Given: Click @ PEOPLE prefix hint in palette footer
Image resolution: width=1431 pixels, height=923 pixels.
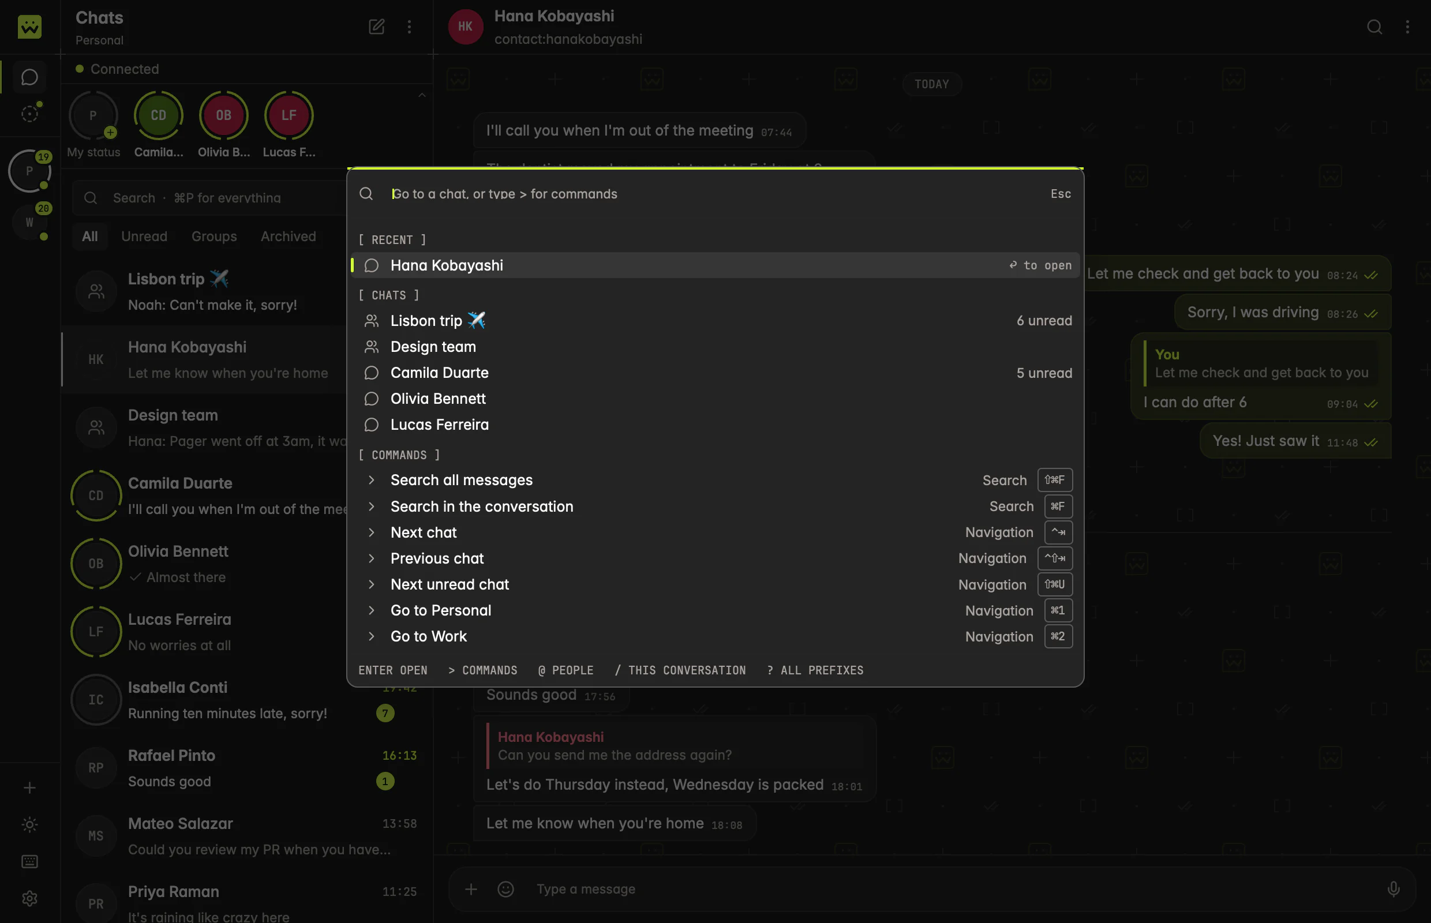Looking at the screenshot, I should click(x=565, y=670).
